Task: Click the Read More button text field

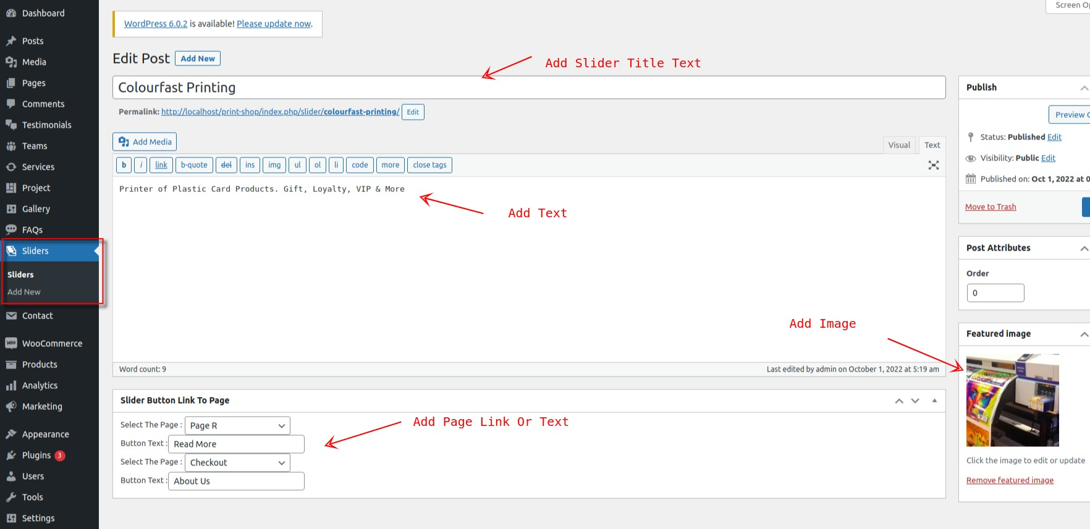Action: click(x=236, y=444)
